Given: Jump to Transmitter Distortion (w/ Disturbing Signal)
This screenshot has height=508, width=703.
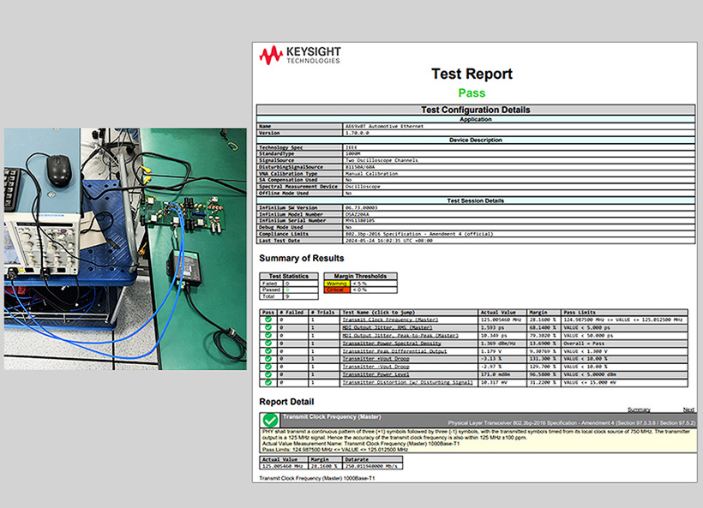Looking at the screenshot, I should 406,382.
